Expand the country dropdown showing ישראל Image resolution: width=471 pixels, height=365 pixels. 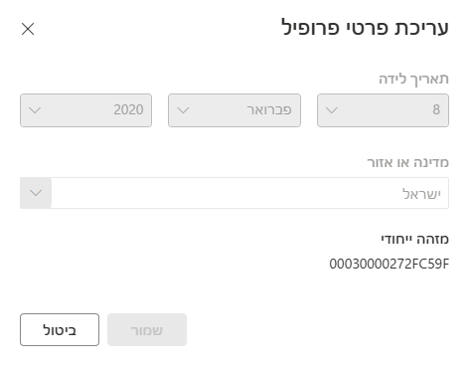tap(235, 193)
